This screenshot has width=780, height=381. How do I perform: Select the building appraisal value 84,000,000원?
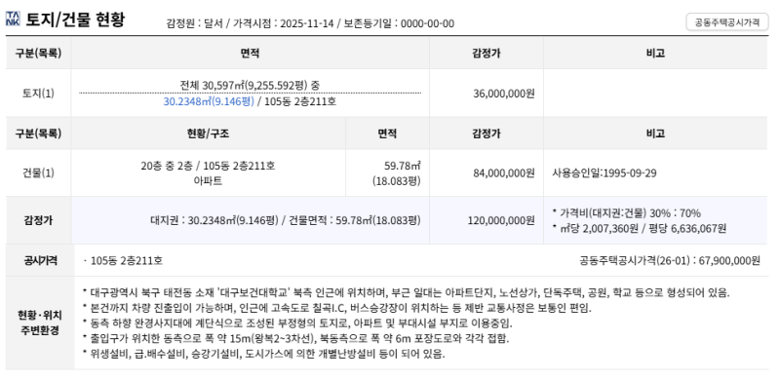point(504,173)
